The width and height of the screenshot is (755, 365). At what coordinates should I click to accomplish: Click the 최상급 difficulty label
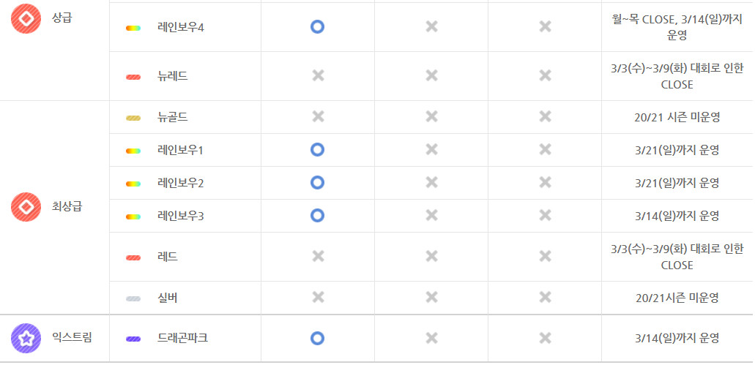[67, 207]
